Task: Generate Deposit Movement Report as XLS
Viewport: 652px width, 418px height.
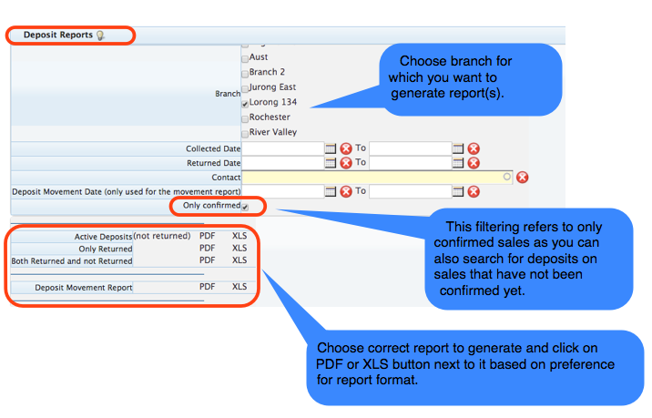Action: coord(239,287)
